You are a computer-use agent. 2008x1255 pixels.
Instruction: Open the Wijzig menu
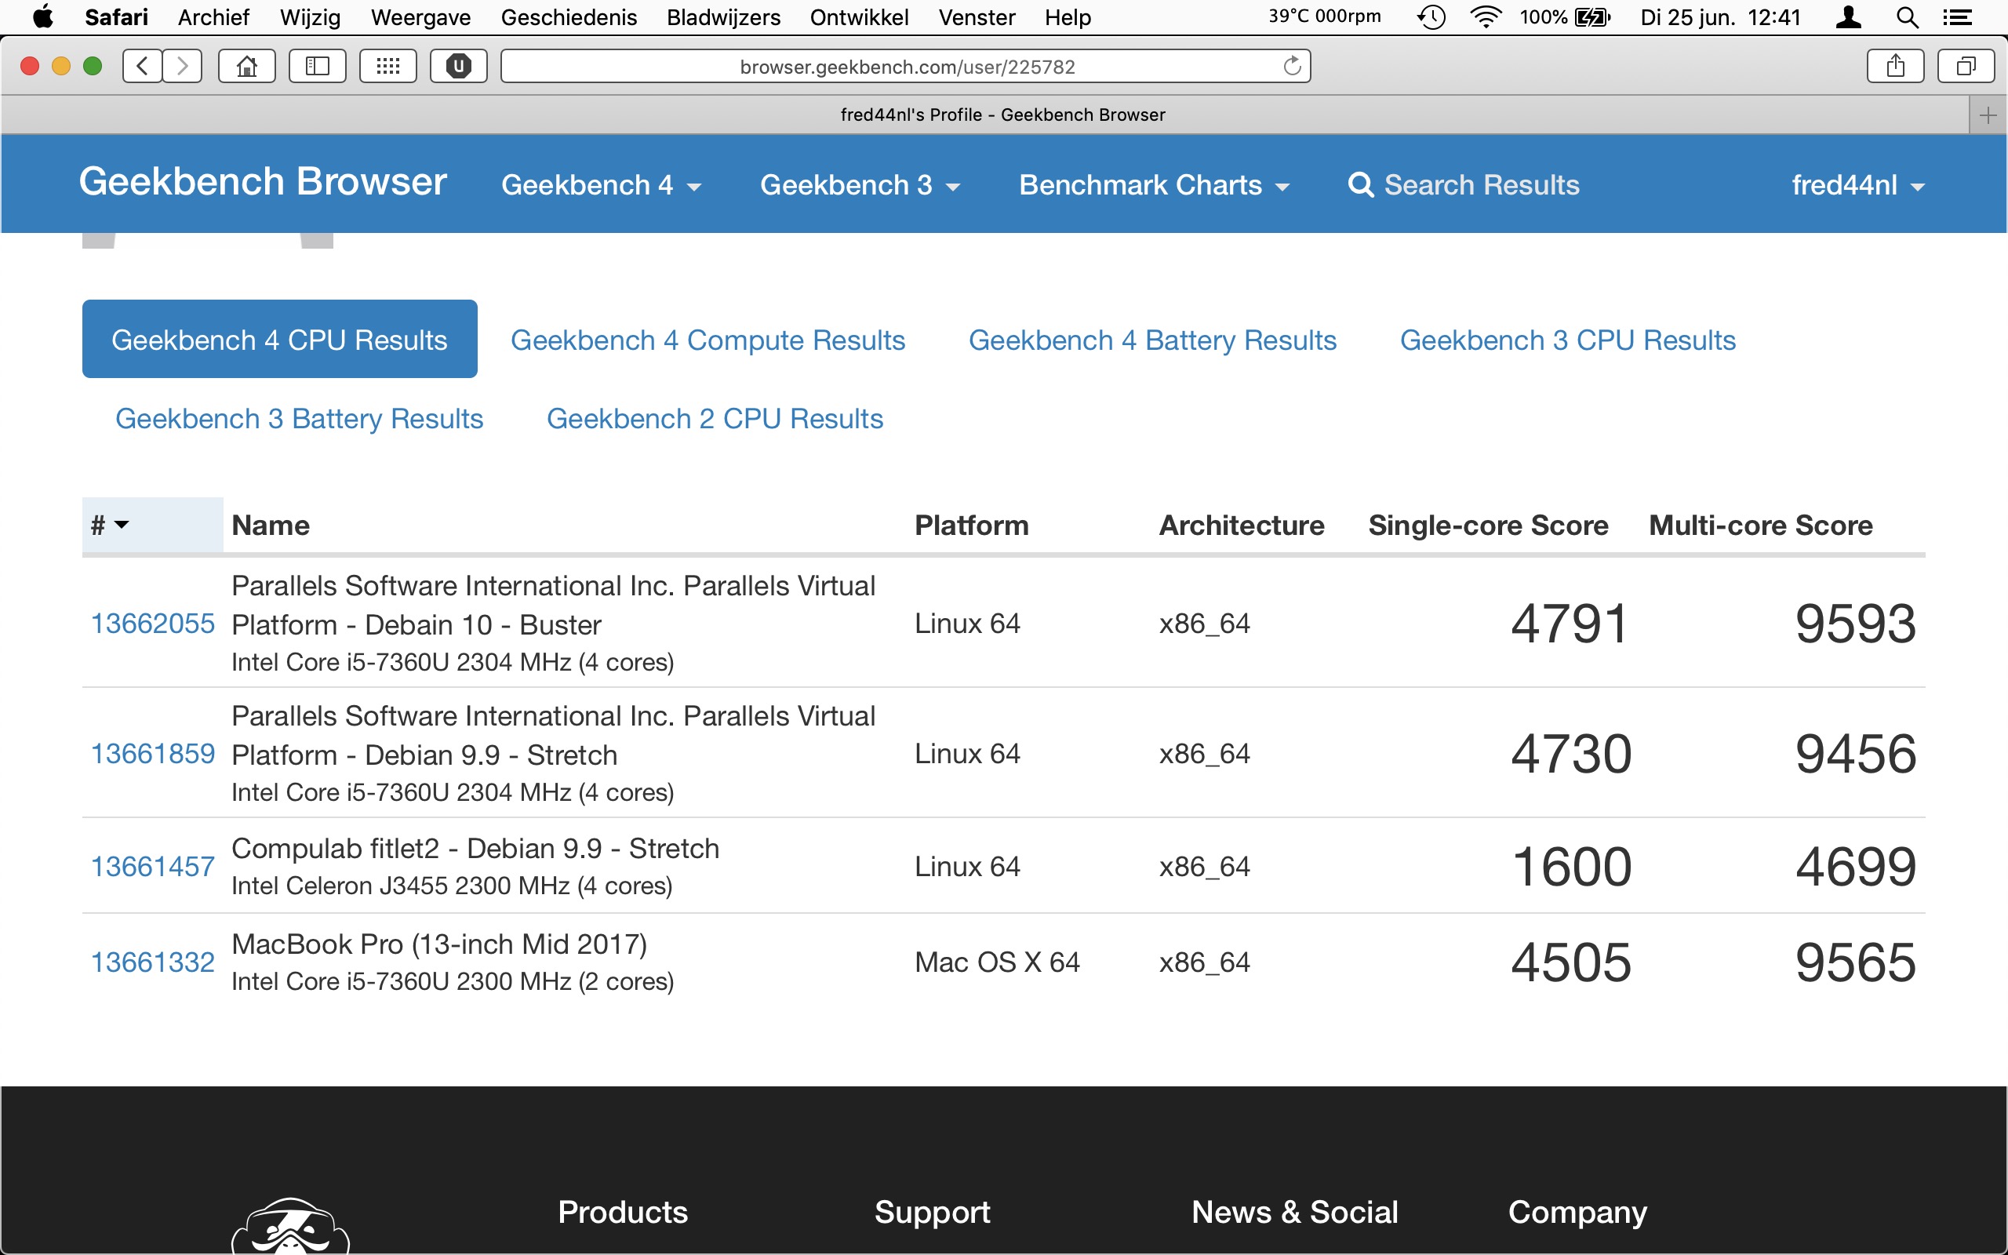pos(311,16)
